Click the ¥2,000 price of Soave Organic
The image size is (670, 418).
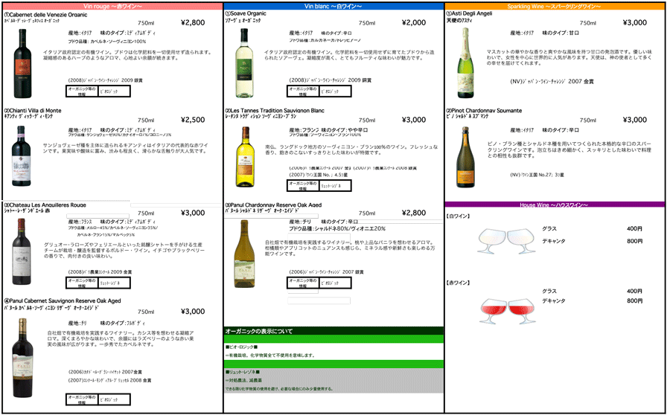414,22
